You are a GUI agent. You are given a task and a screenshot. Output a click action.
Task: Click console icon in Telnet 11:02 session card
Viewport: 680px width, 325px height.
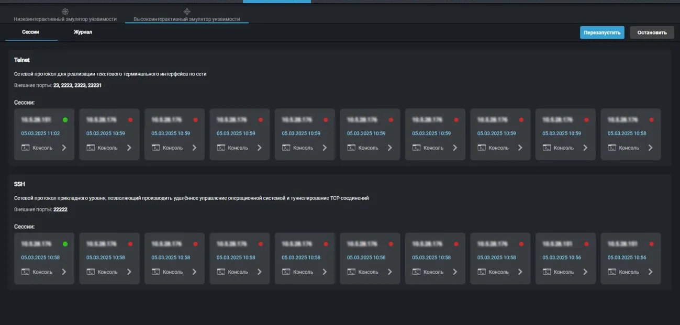pos(25,148)
